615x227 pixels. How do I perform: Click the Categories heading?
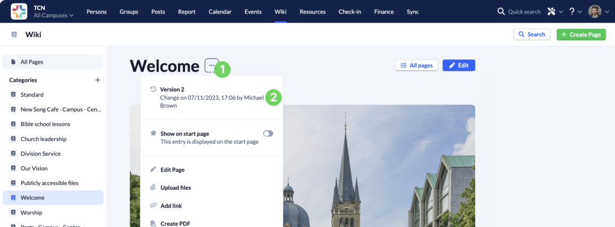[x=23, y=80]
